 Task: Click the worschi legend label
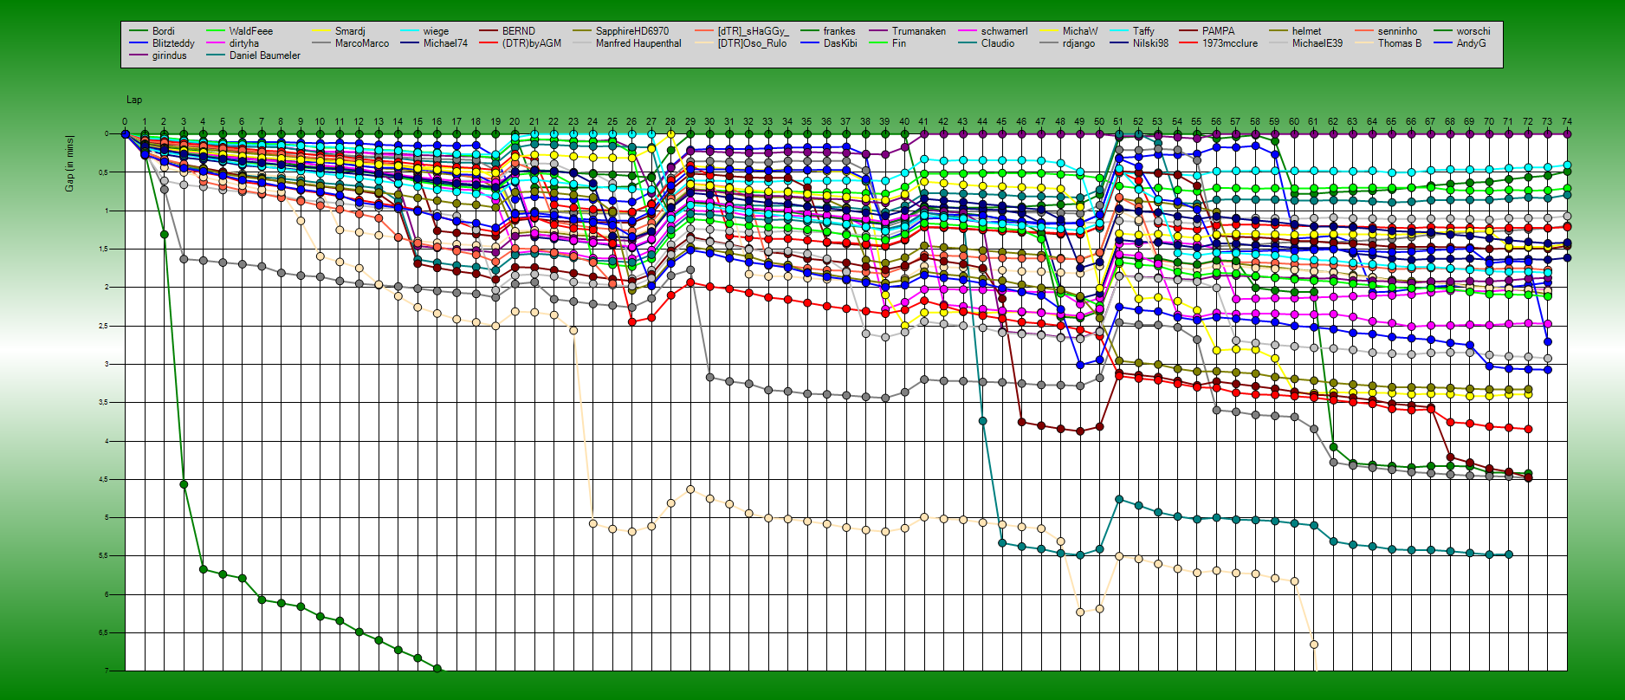(1473, 31)
